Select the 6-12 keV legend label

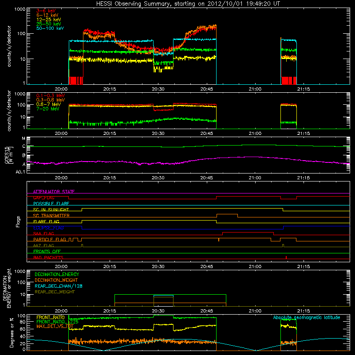click(47, 15)
